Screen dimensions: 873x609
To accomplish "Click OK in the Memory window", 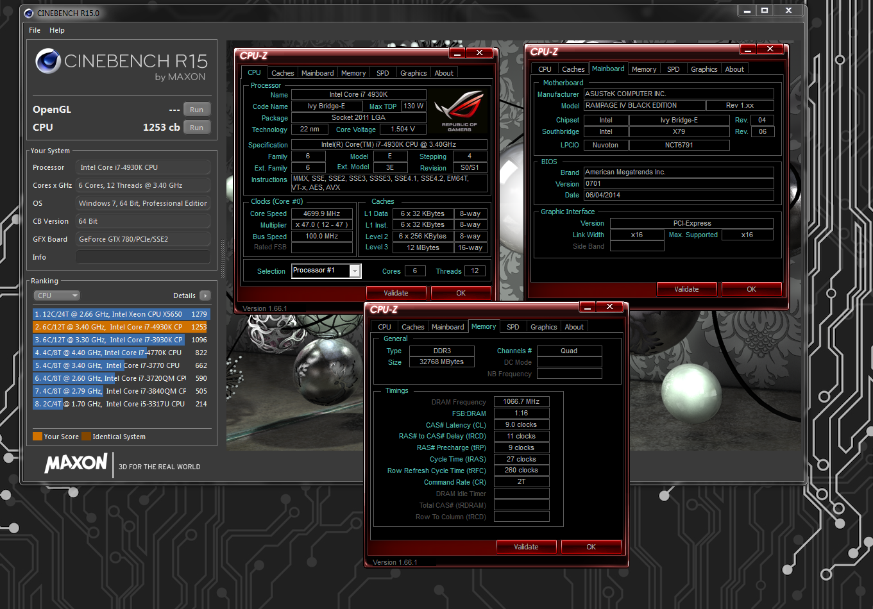I will (x=591, y=547).
